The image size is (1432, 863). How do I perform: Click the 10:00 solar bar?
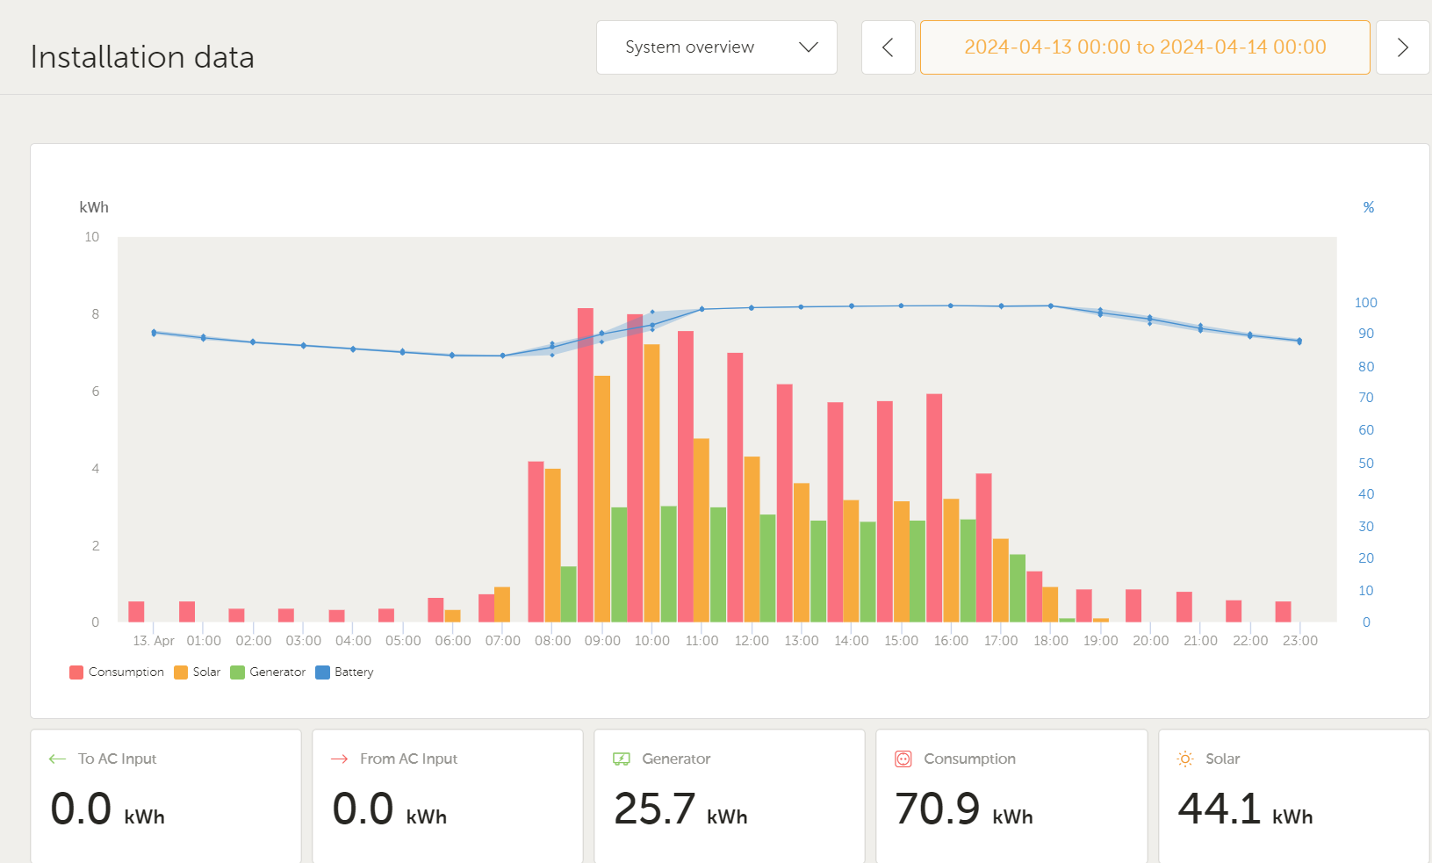pos(651,483)
